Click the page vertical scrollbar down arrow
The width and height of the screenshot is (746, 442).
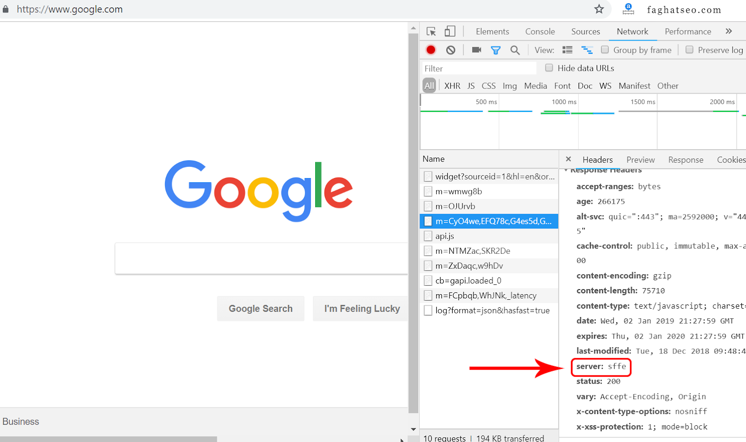click(x=413, y=429)
